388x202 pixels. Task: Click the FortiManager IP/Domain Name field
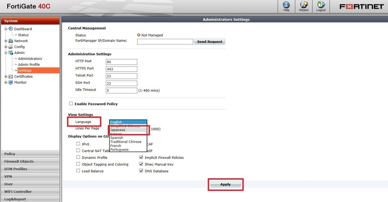tap(165, 42)
